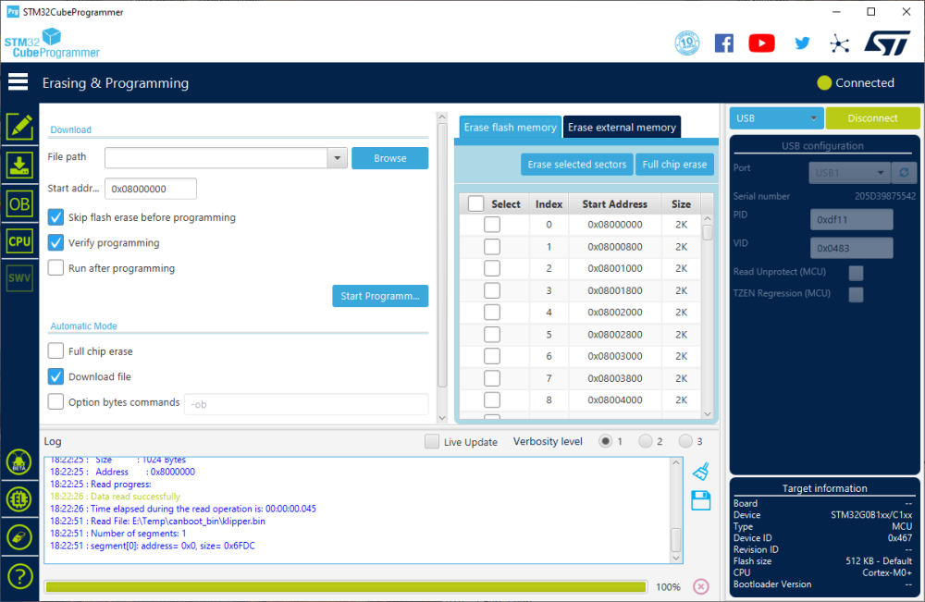Click the Start Programming button
The width and height of the screenshot is (925, 602).
point(380,296)
